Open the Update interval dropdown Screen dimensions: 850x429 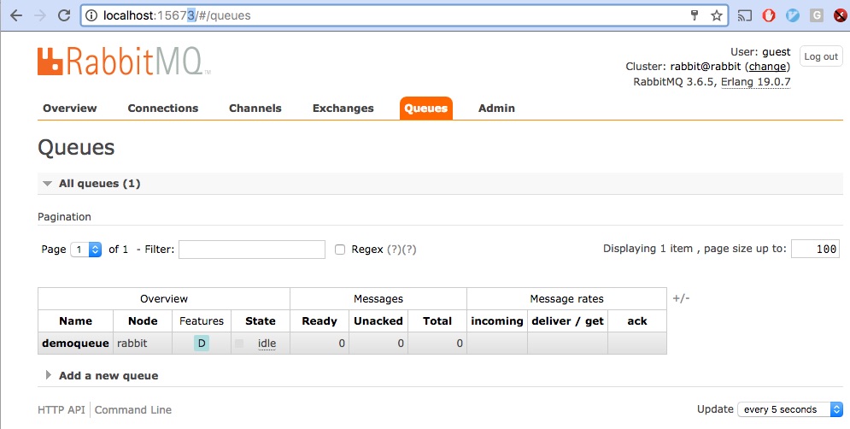point(790,409)
